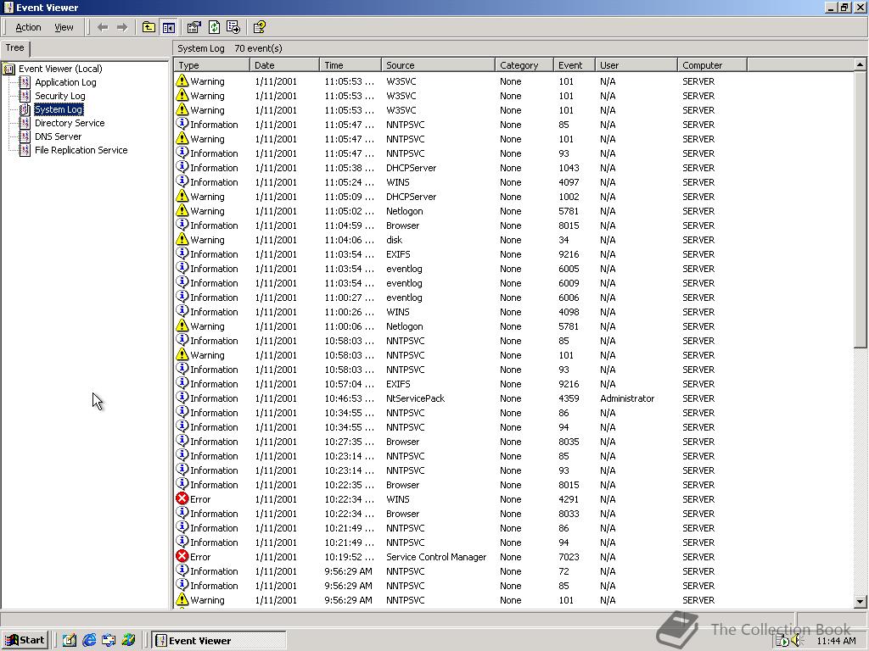Open the View menu

(64, 27)
